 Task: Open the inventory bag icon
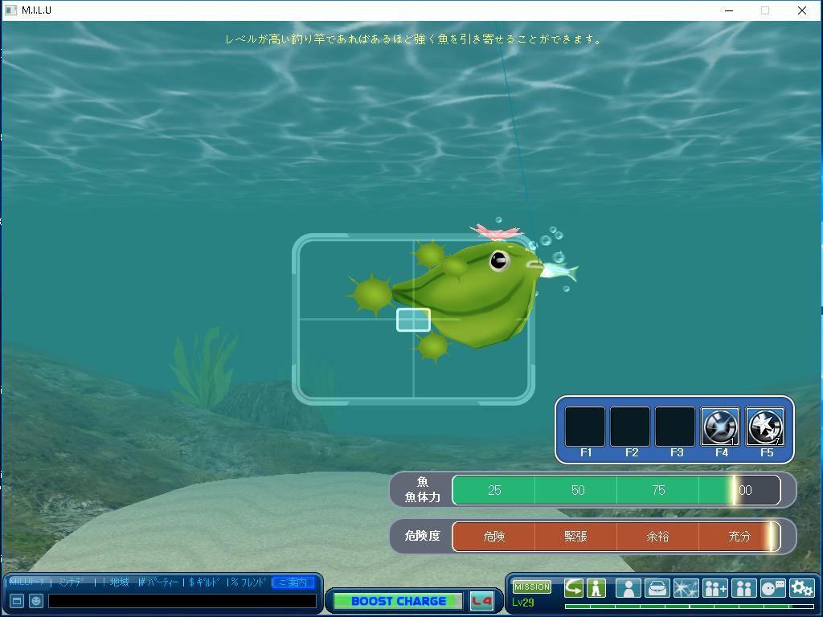657,588
